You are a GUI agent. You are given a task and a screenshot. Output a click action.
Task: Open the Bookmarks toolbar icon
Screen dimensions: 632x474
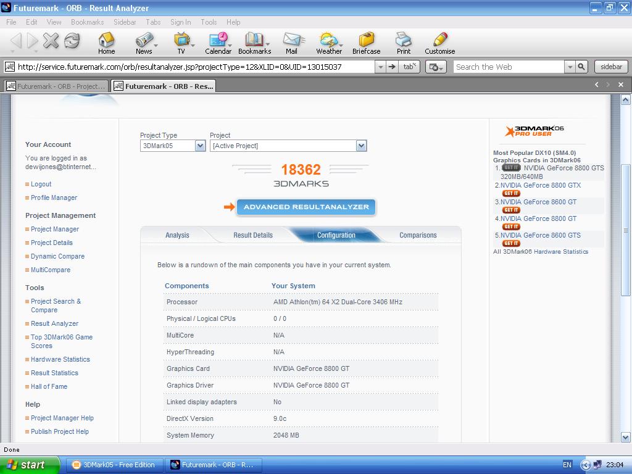pos(254,43)
